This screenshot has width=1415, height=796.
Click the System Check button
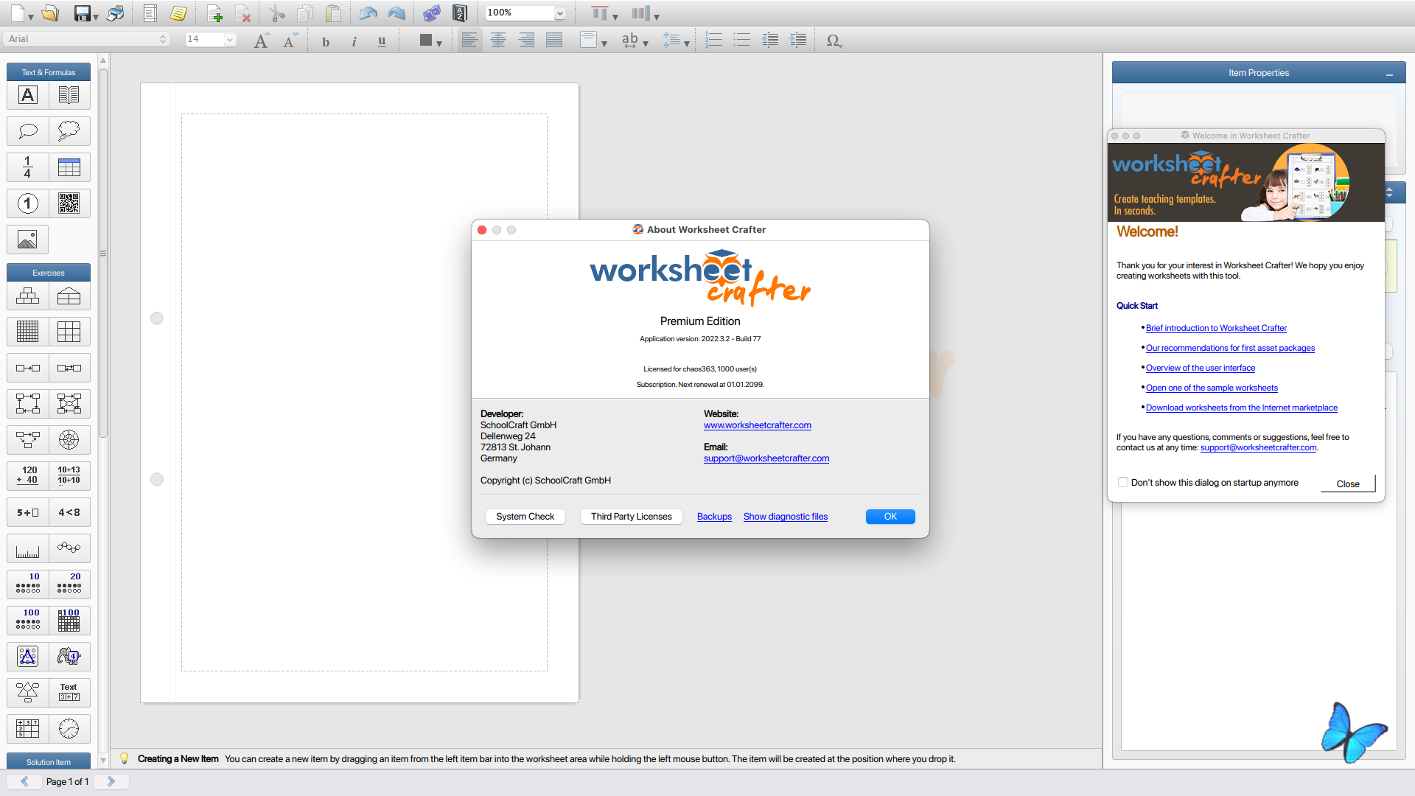click(x=525, y=517)
